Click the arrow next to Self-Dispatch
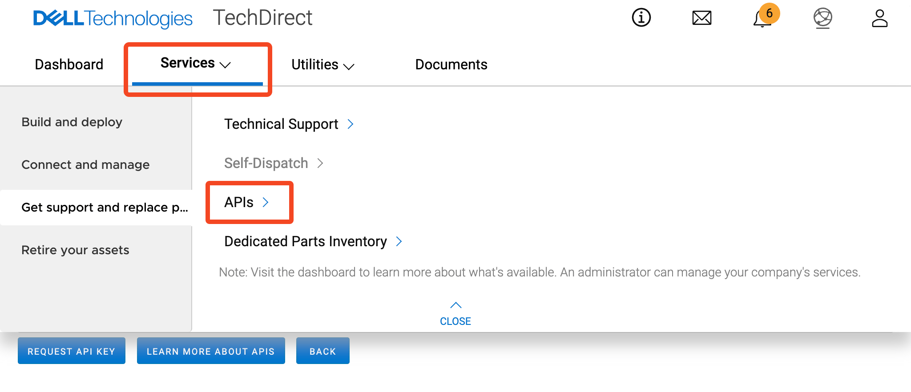911x392 pixels. tap(320, 163)
